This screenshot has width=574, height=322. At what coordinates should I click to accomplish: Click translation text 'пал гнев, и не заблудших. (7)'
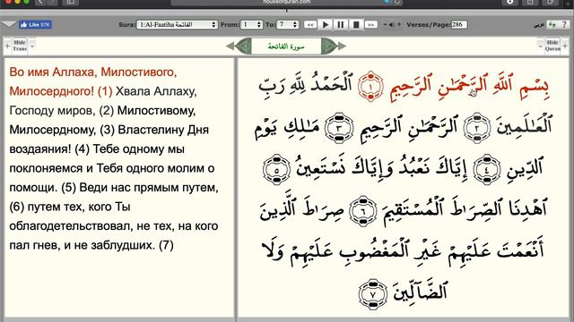pos(91,245)
